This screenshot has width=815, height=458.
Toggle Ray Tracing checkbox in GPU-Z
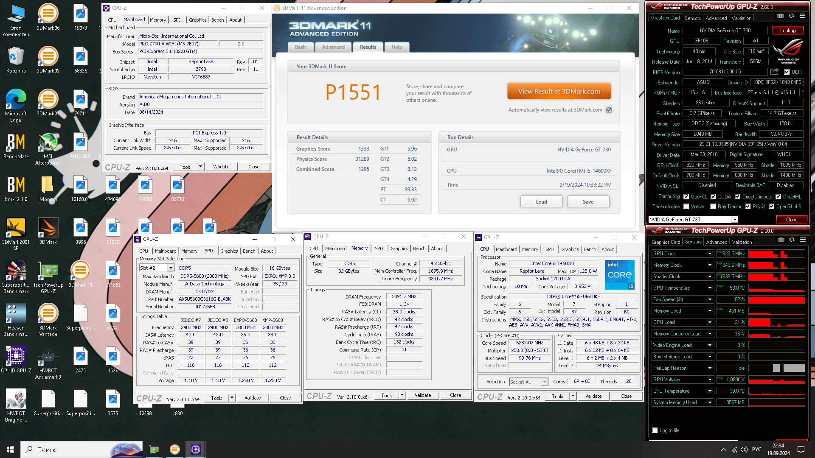[713, 207]
